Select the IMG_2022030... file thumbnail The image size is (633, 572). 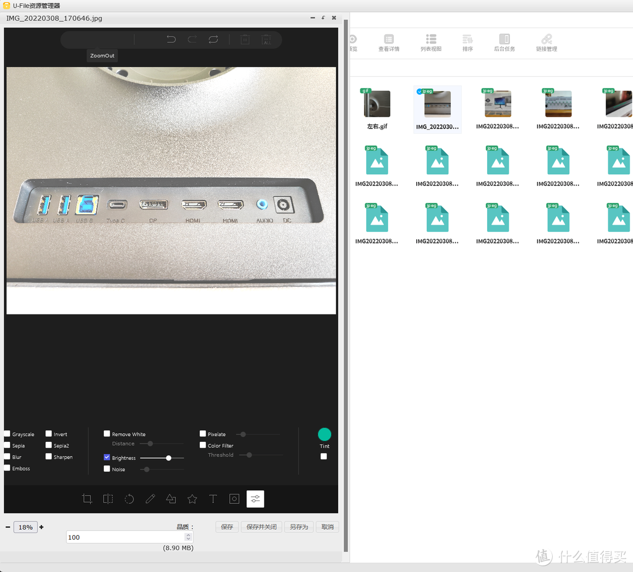pos(438,104)
